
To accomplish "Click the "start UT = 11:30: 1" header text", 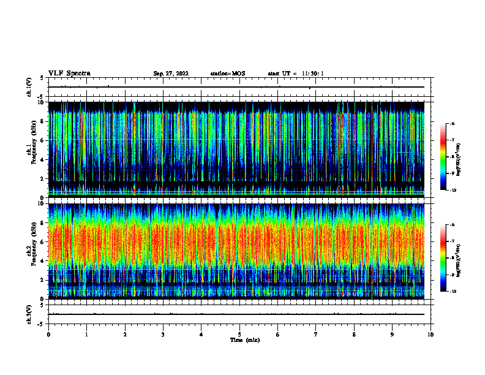I will 296,74.
